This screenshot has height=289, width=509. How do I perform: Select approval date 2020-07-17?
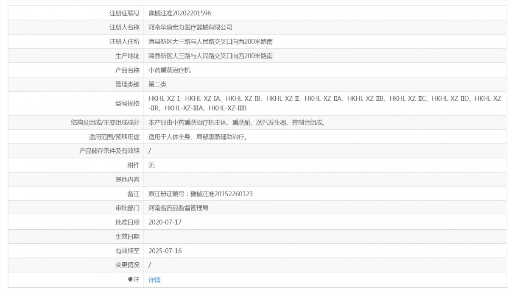165,222
